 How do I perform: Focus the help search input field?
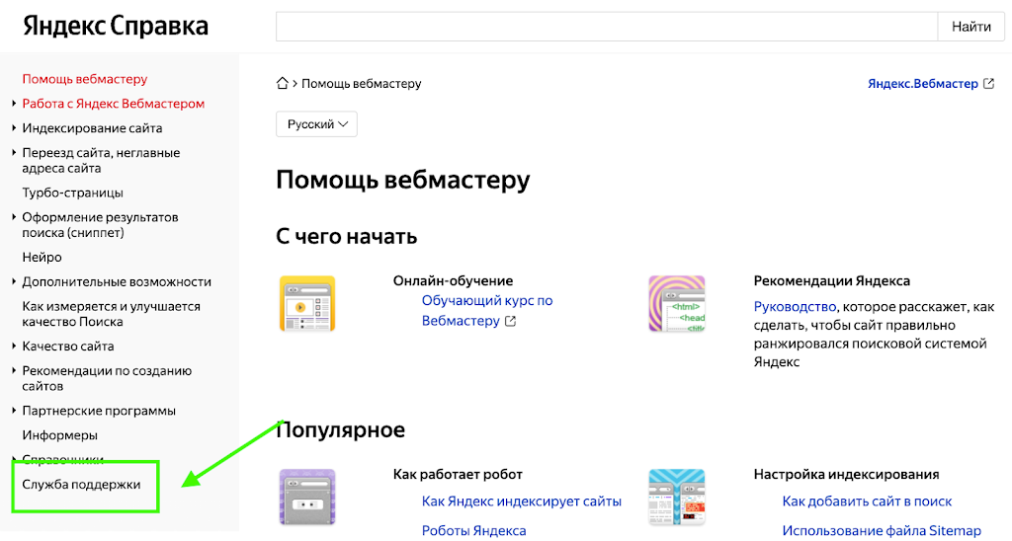607,27
